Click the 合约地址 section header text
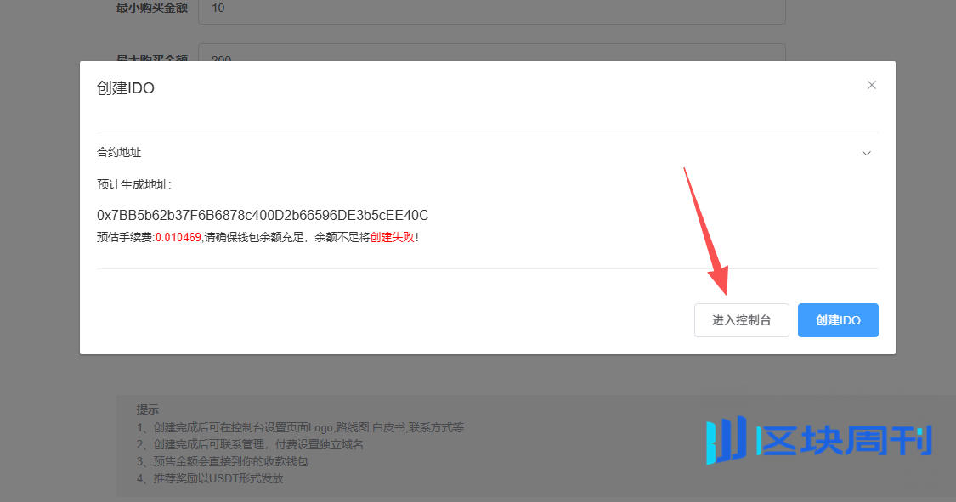Screen dimensions: 956x502 point(119,153)
